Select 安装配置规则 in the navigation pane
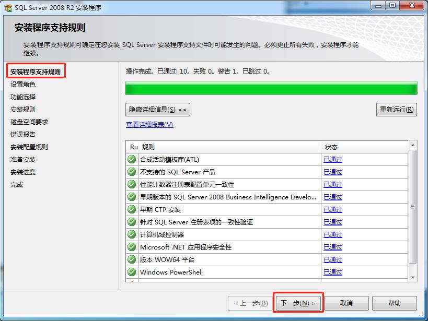Screen dimensions: 428x321 pyautogui.click(x=29, y=147)
